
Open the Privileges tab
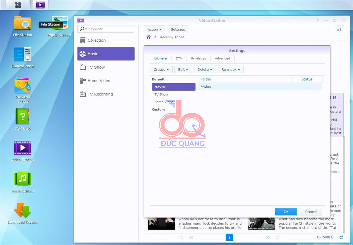click(198, 58)
